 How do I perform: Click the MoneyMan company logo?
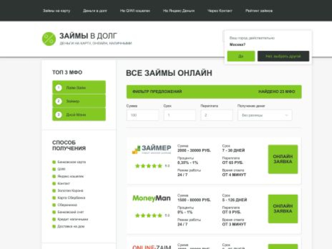point(152,199)
